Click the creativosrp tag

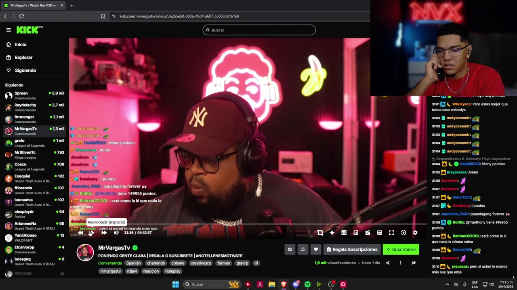pos(201,263)
